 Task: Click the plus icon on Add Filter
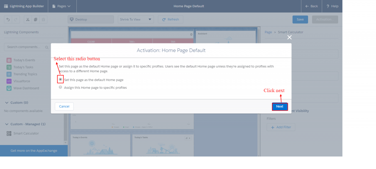[x=272, y=127]
